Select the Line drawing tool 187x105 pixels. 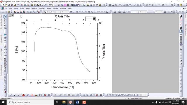pyautogui.click(x=5, y=52)
